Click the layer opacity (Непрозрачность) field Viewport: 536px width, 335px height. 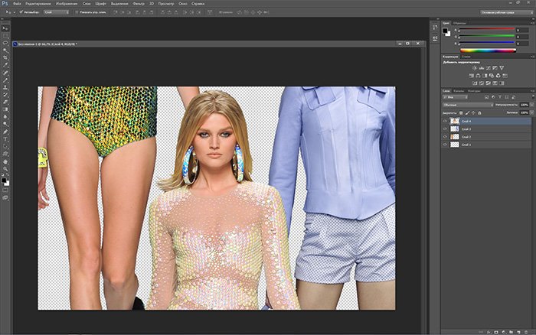525,105
